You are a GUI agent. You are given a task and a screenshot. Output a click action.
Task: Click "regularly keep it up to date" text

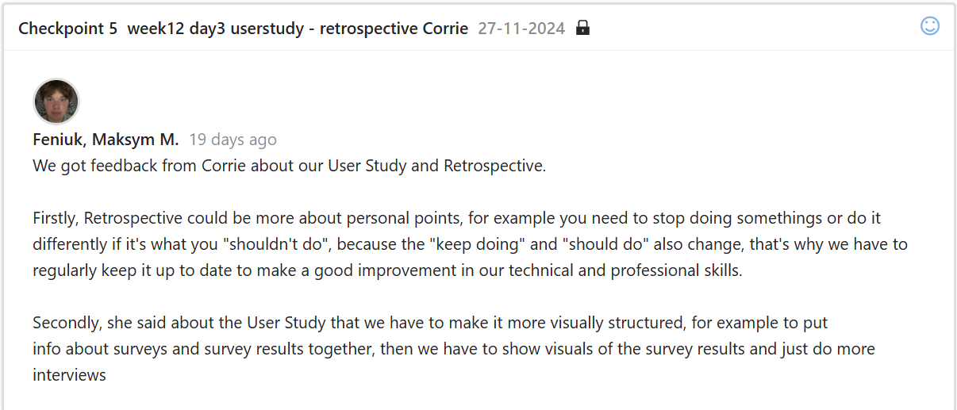[129, 270]
